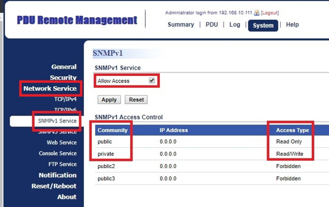Open the TCP/IPv4 settings page

66,99
